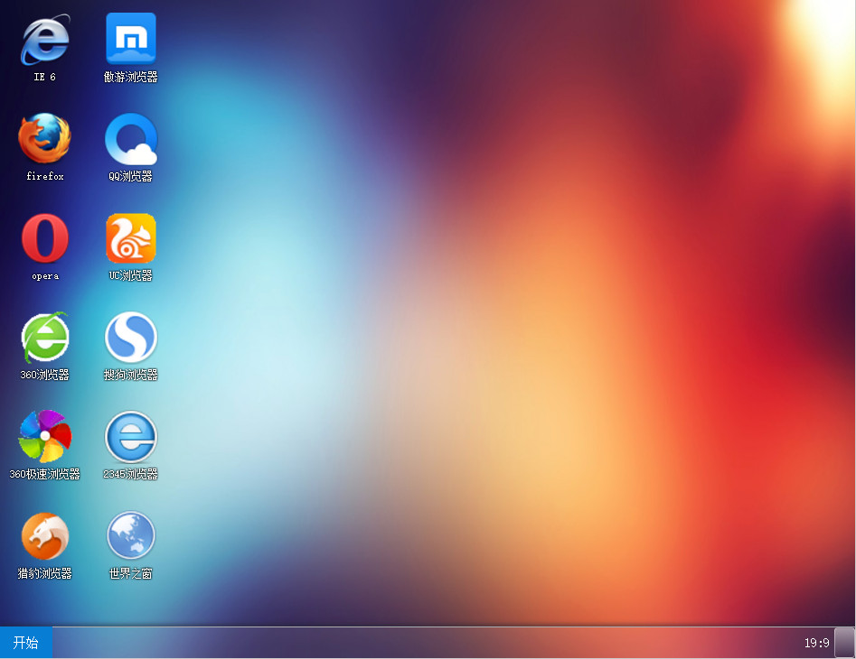Open the IE 6 browser icon

pyautogui.click(x=45, y=40)
